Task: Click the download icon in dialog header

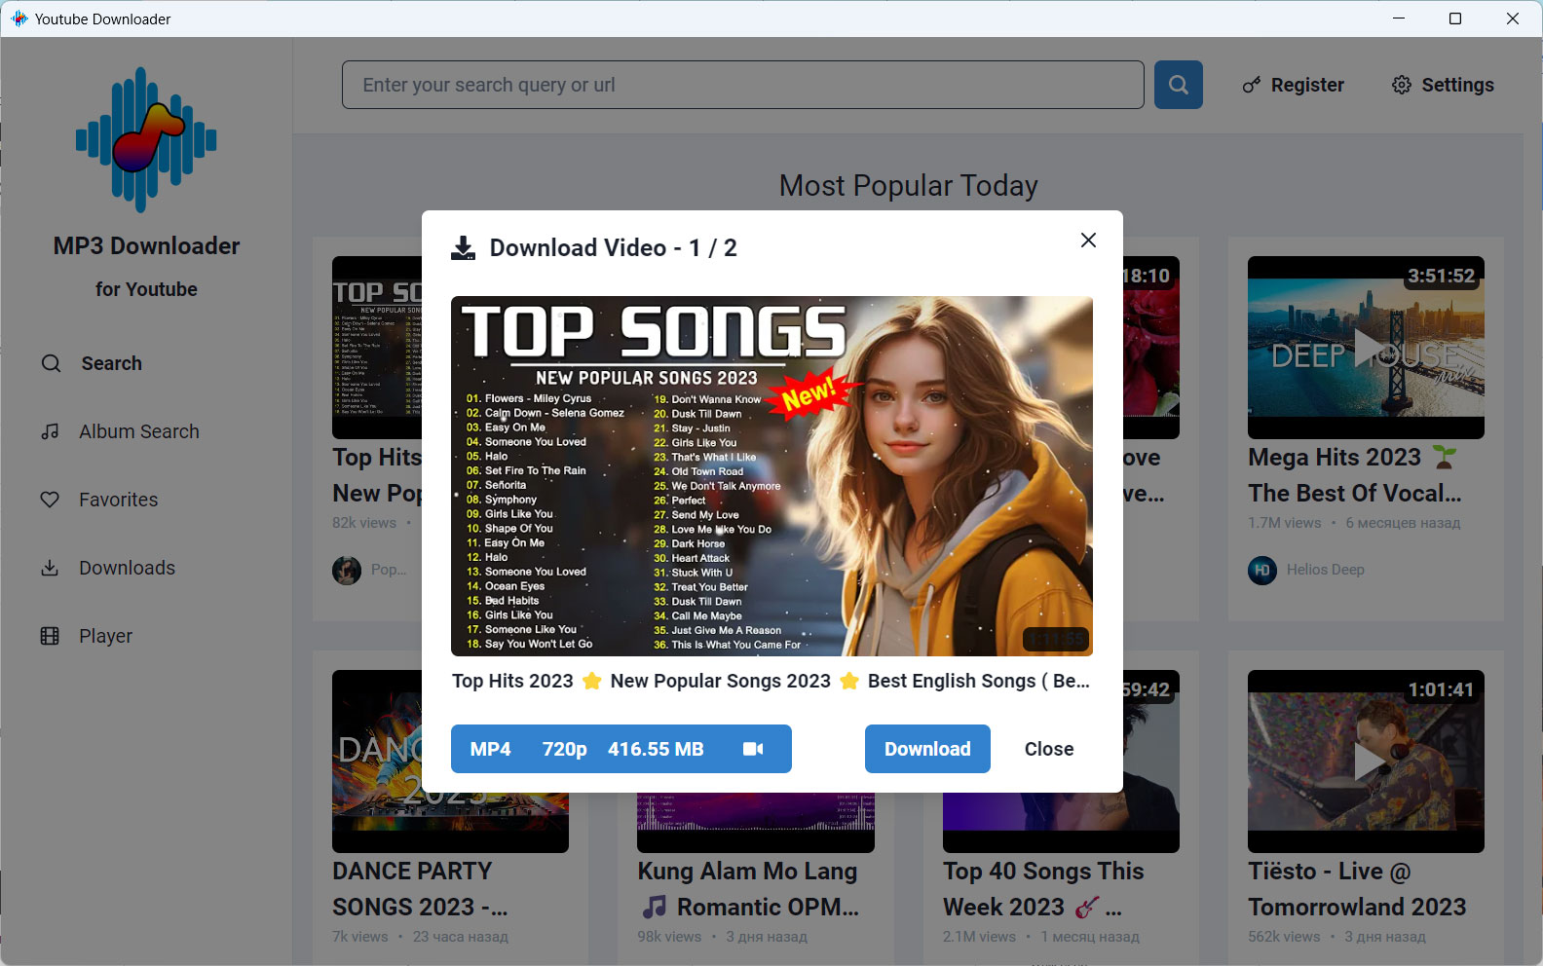Action: point(464,248)
